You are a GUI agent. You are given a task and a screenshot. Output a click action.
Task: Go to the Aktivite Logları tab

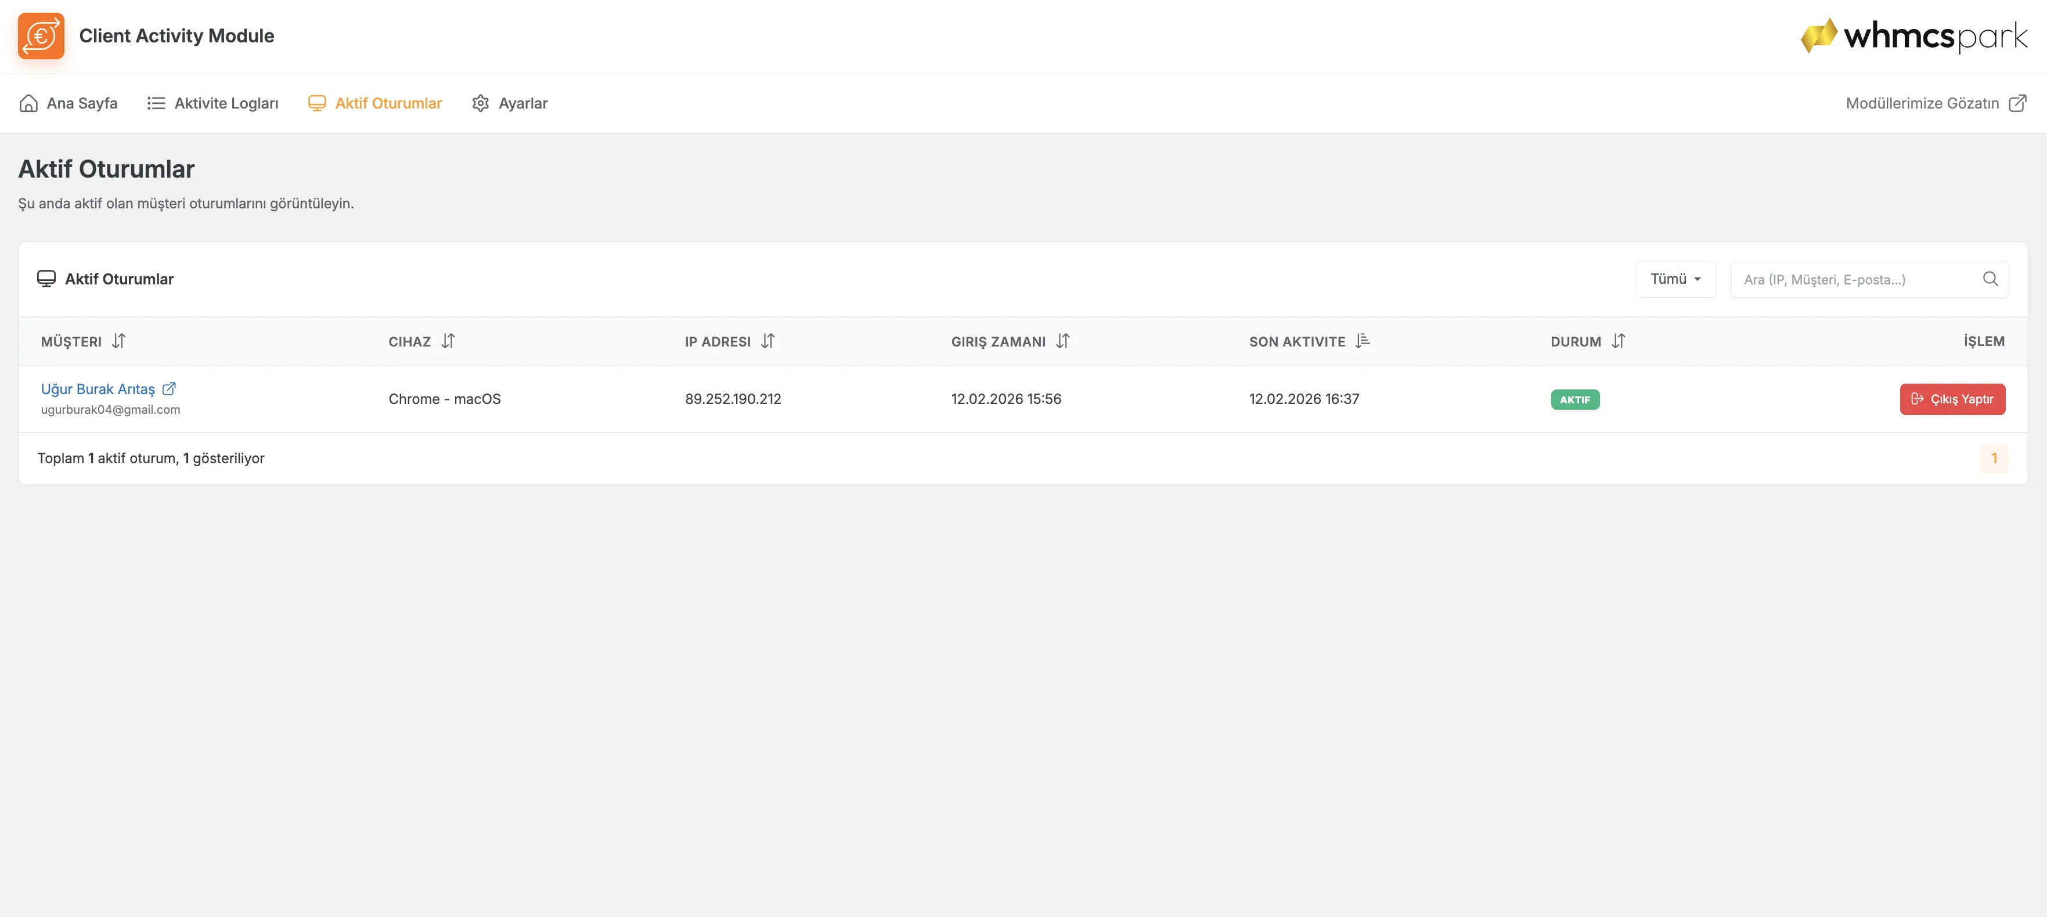tap(213, 103)
